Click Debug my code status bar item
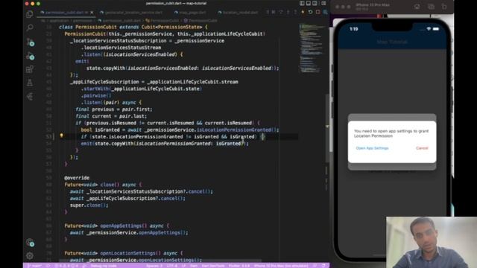Viewport: 477px width, 268px height. pos(104,266)
